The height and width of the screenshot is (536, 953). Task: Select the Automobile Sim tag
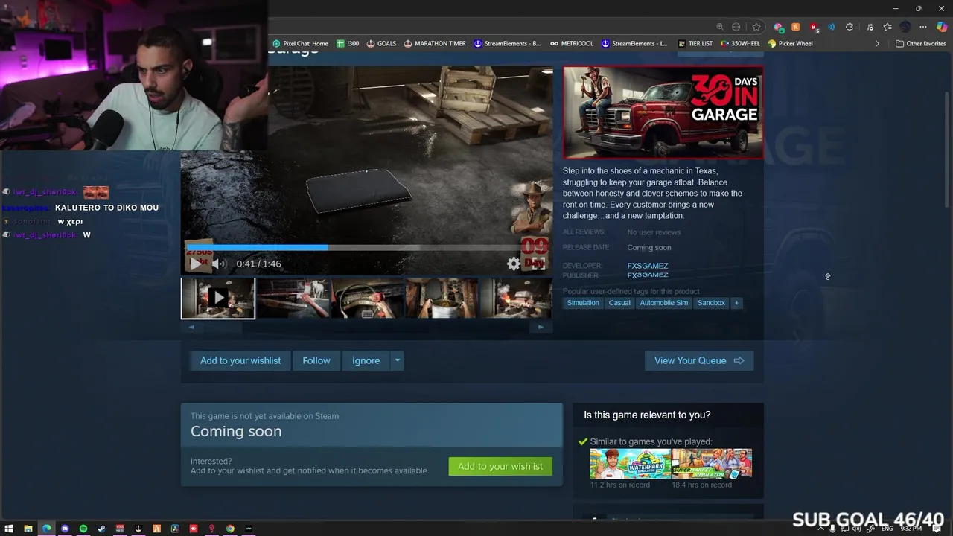[x=664, y=303]
